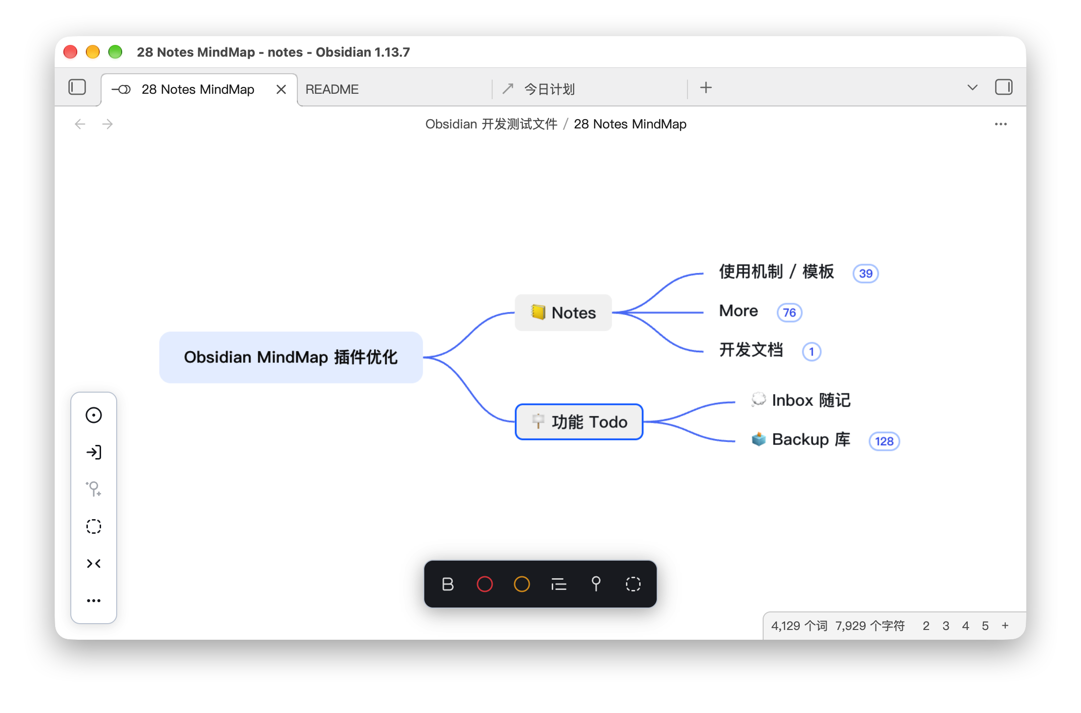
Task: Select the root node Obsidian MindMap 插件优化
Action: click(291, 357)
